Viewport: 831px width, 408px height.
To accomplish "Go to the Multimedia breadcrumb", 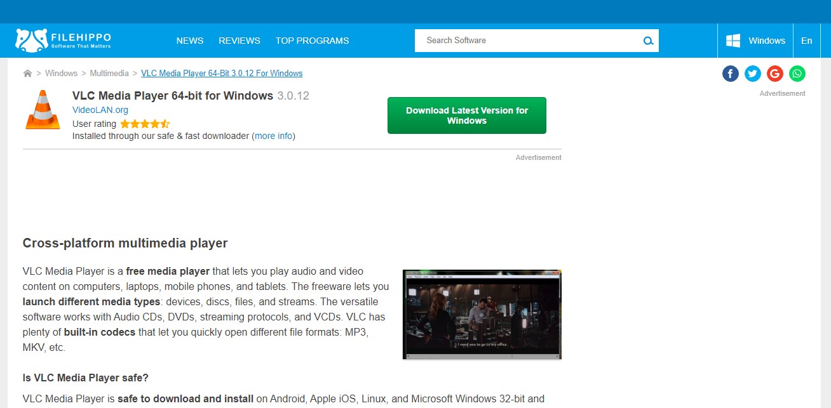I will (109, 74).
